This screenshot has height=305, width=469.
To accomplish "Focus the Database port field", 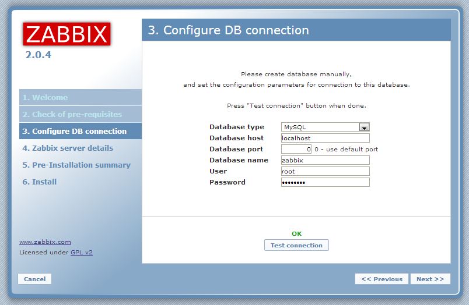I will click(296, 149).
